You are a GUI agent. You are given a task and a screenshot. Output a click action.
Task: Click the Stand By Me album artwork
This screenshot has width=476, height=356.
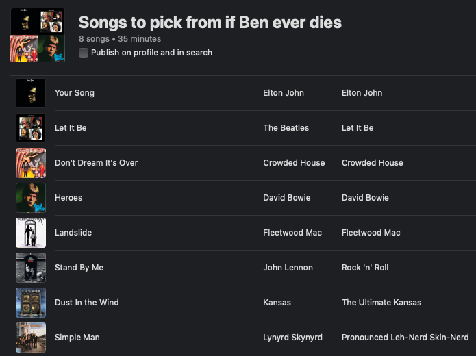[31, 268]
